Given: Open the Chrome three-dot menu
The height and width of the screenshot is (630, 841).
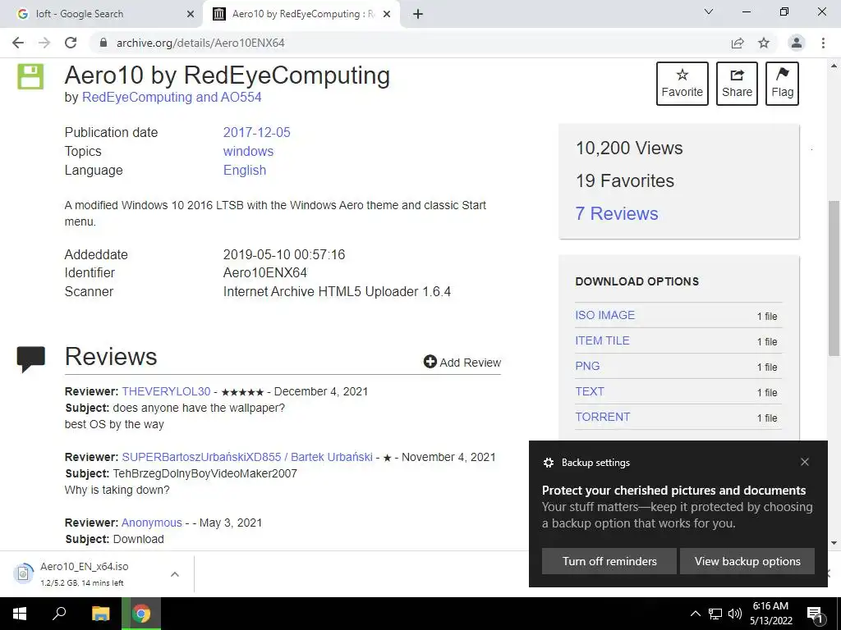Looking at the screenshot, I should pyautogui.click(x=823, y=43).
